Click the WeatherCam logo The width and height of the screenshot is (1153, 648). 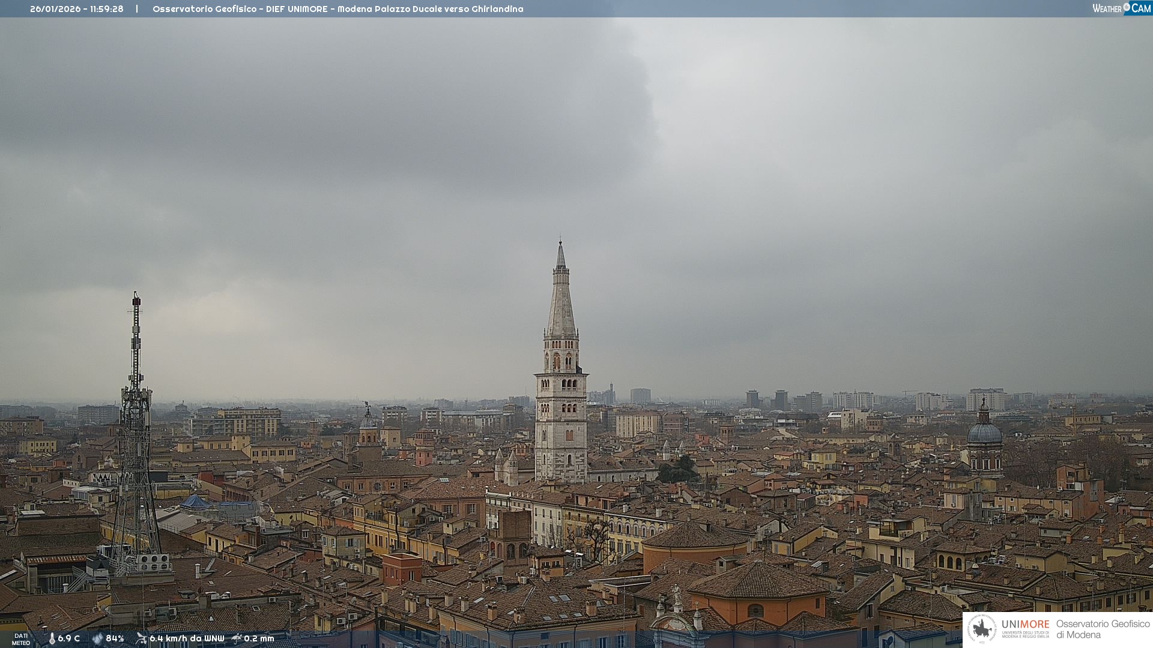tap(1121, 8)
